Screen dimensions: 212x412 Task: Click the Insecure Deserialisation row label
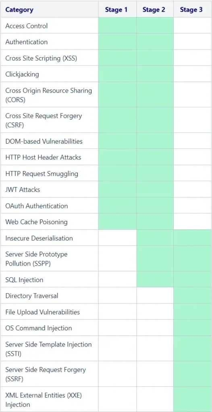click(39, 238)
